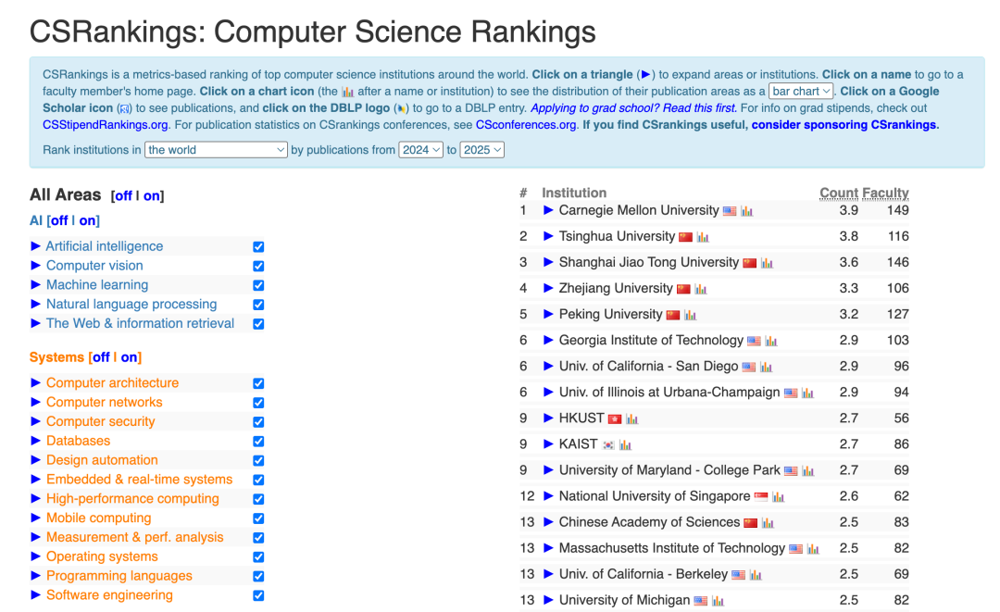This screenshot has height=612, width=1000.
Task: Expand Peking University faculty list
Action: 548,314
